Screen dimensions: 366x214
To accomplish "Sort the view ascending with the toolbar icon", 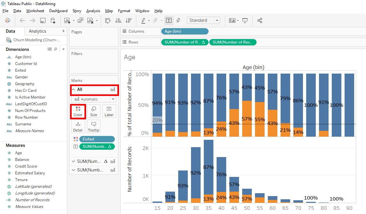I will [x=118, y=20].
